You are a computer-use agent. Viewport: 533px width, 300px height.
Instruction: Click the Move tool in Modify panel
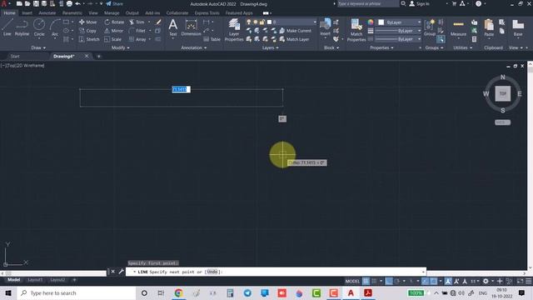click(x=88, y=22)
